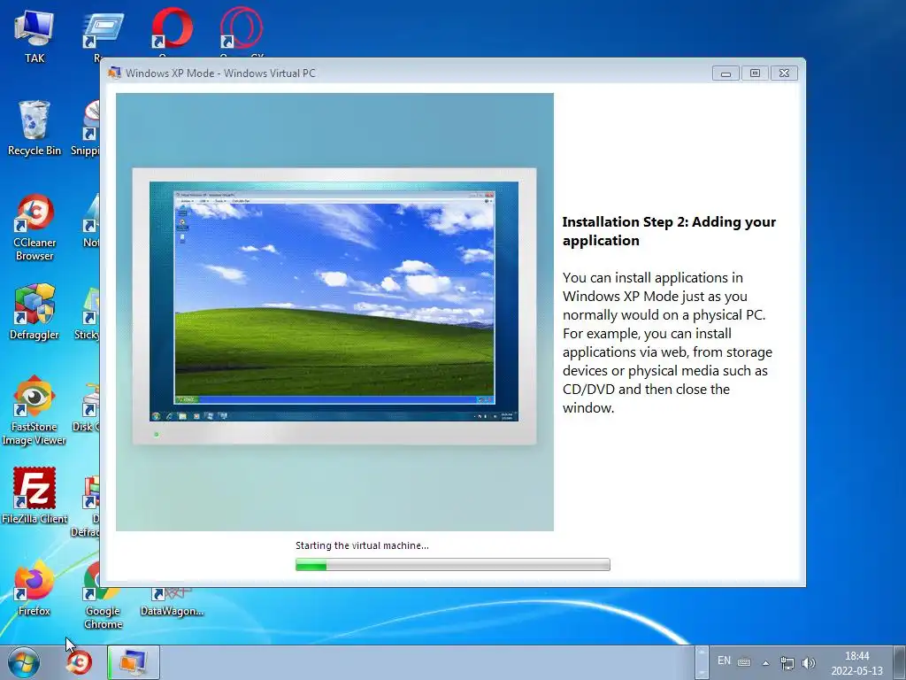Open the TAK desktop icon
The image size is (906, 680).
coord(35,35)
